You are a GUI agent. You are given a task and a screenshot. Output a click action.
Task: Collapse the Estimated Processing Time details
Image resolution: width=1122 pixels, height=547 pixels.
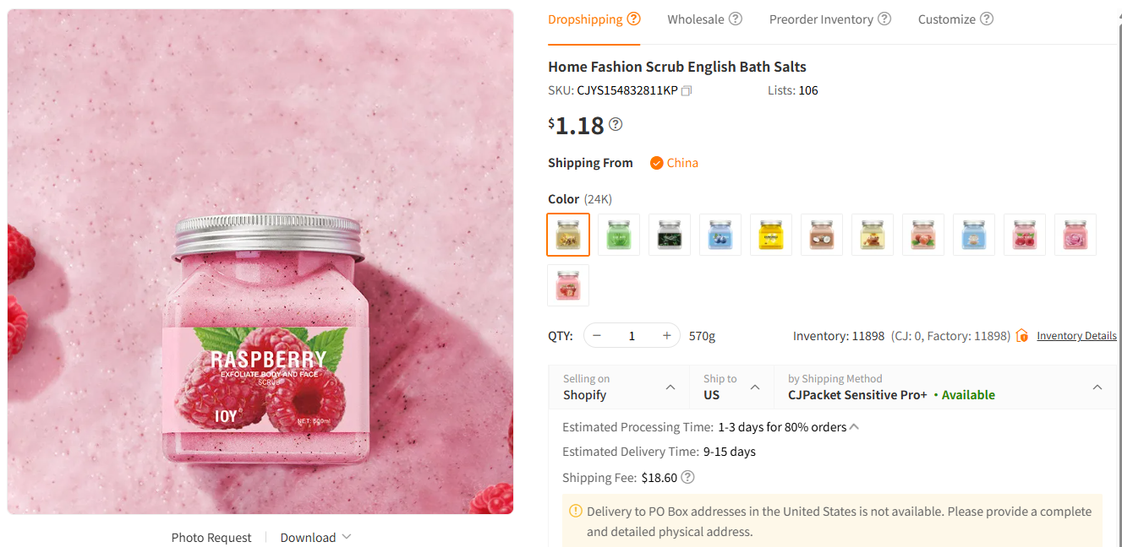(x=853, y=426)
